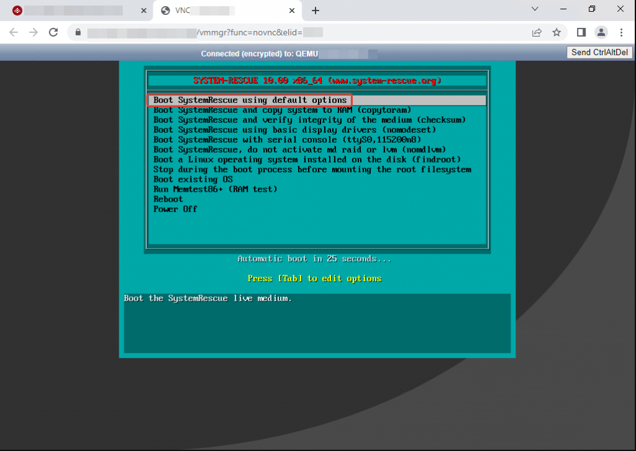The image size is (636, 451).
Task: Select the Reboot menu entry
Action: point(168,199)
